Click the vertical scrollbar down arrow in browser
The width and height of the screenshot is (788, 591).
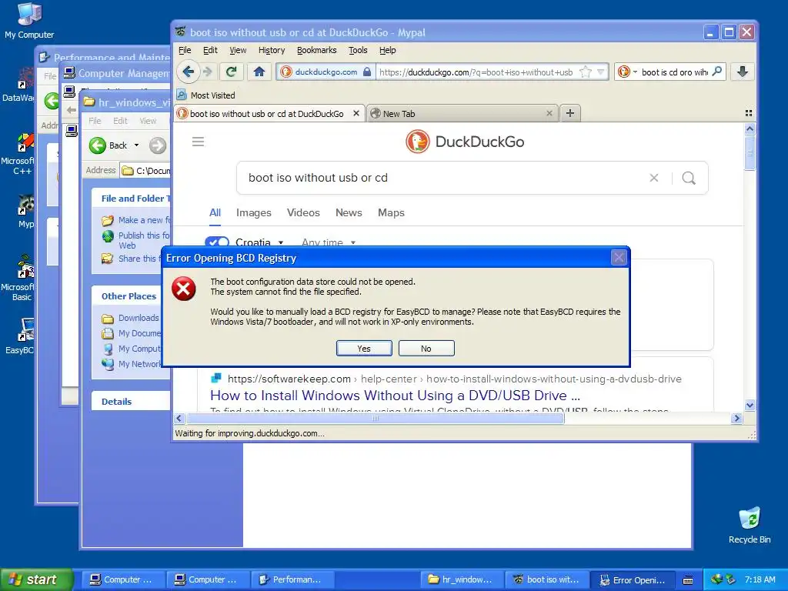[750, 405]
